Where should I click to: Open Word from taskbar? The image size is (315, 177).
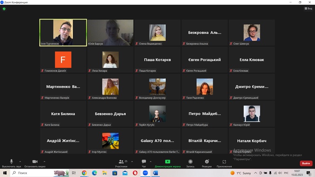tap(155, 173)
